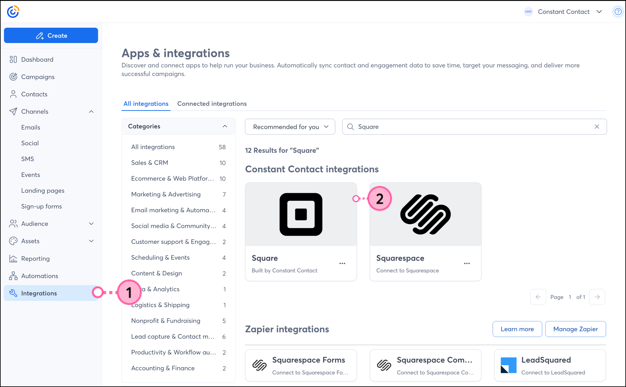Viewport: 626px width, 387px height.
Task: Open the LeadSquared Zapier card title
Action: coord(546,360)
